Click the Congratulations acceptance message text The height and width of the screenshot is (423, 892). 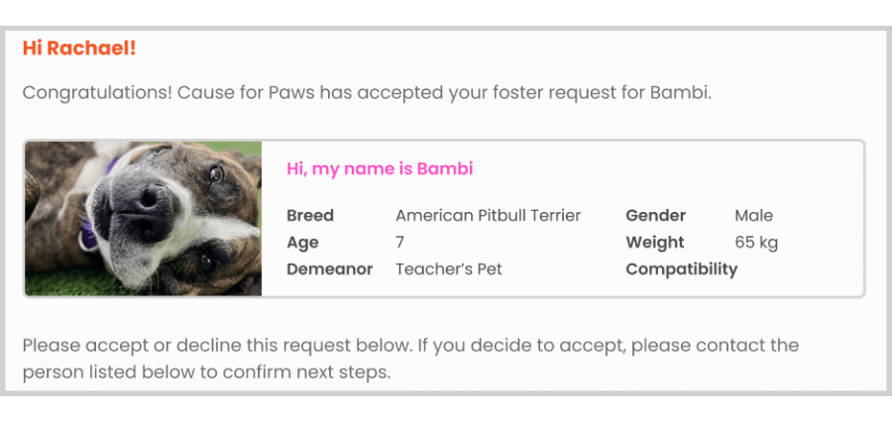[367, 92]
